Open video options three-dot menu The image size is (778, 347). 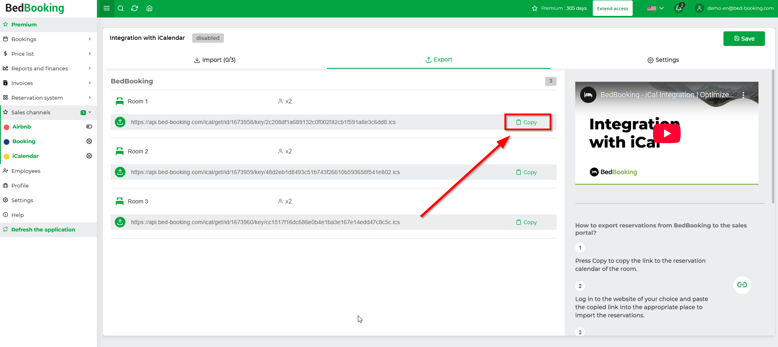pyautogui.click(x=743, y=95)
